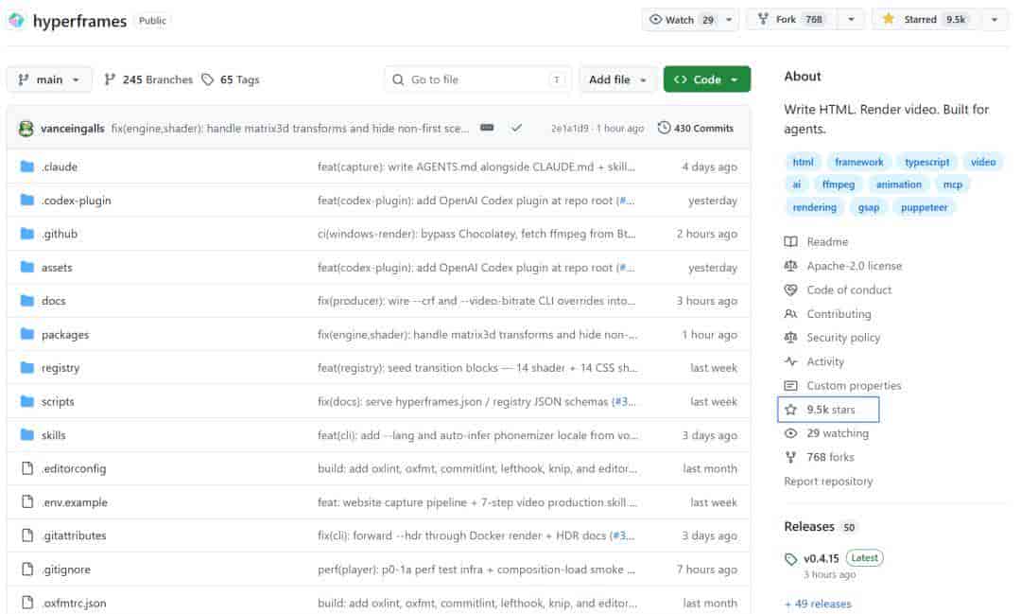Click the Activity pulse icon

point(790,361)
